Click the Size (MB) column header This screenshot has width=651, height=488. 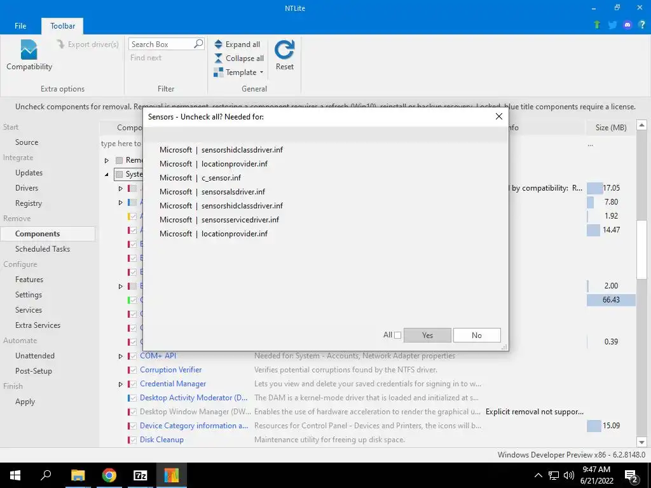(611, 127)
